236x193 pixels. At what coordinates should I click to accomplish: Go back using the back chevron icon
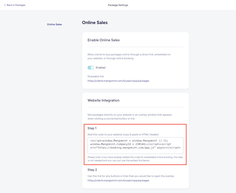[x=5, y=5]
